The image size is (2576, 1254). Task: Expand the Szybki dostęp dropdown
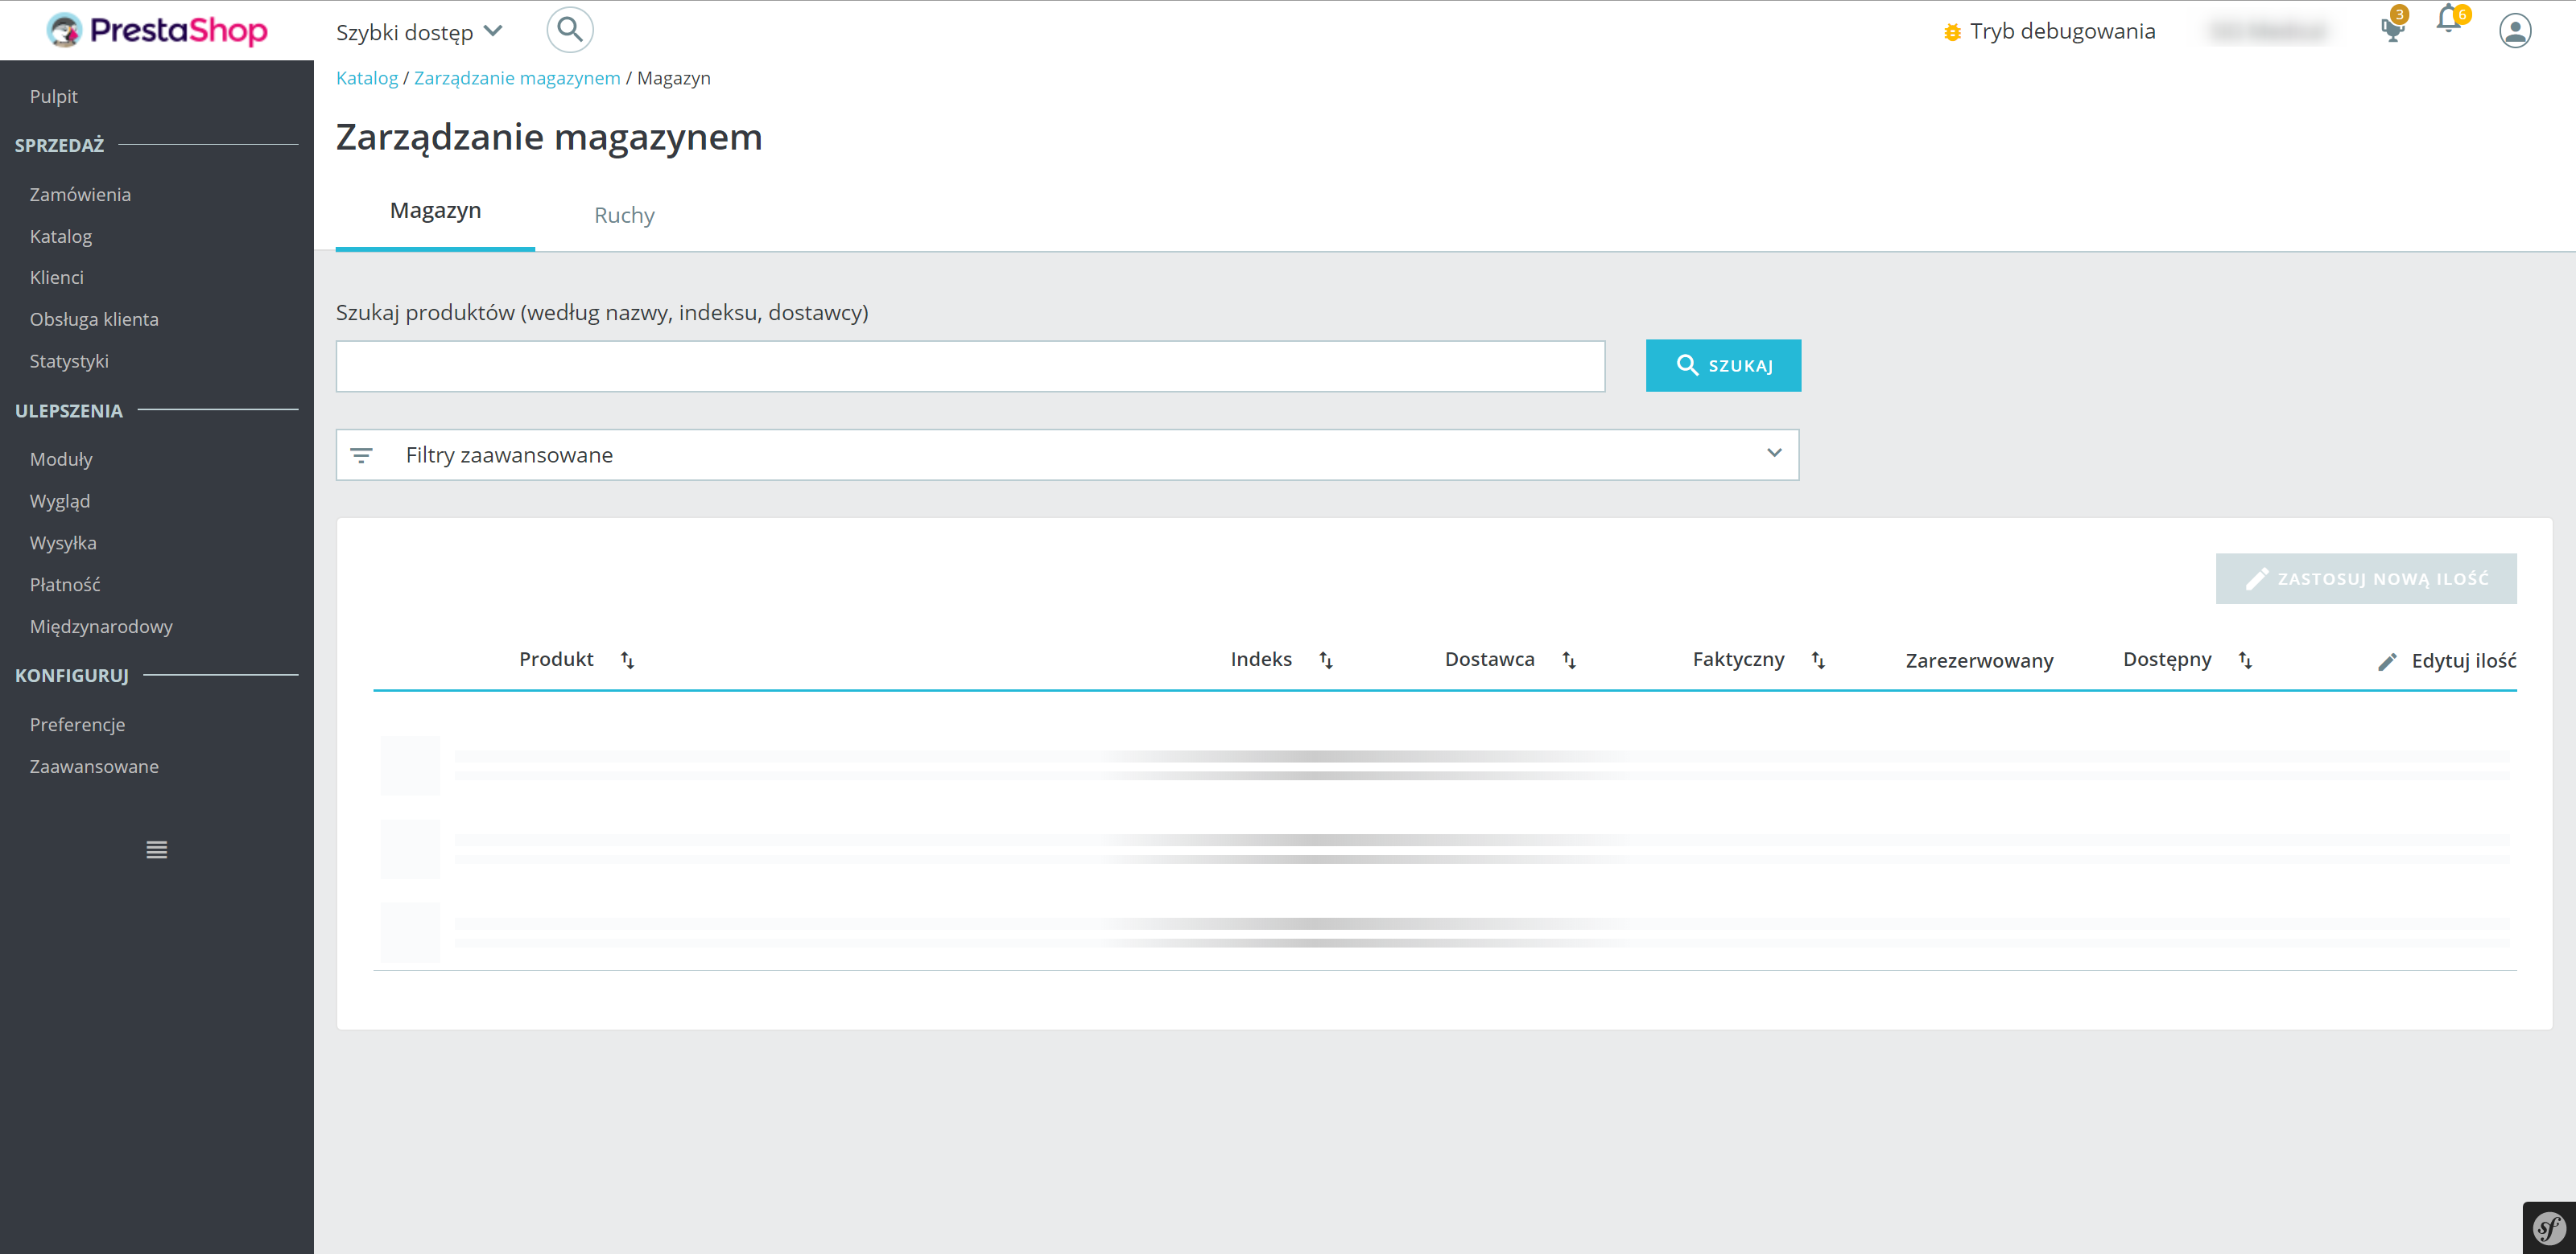click(419, 32)
